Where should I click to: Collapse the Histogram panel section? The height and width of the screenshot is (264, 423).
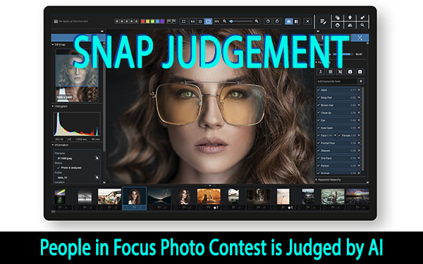(53, 106)
